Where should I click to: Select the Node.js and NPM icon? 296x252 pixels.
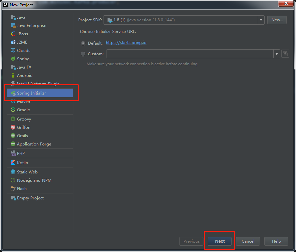pyautogui.click(x=13, y=180)
